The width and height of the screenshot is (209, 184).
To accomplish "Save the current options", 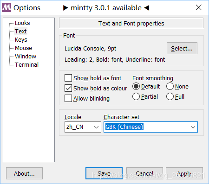I will click(x=104, y=173).
